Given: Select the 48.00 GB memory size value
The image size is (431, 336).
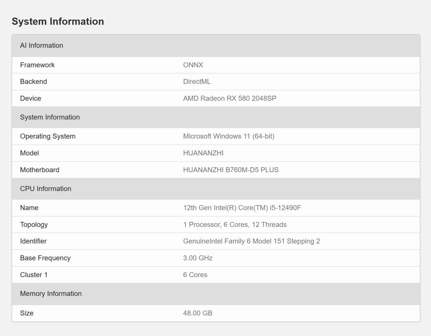Looking at the screenshot, I should [197, 313].
